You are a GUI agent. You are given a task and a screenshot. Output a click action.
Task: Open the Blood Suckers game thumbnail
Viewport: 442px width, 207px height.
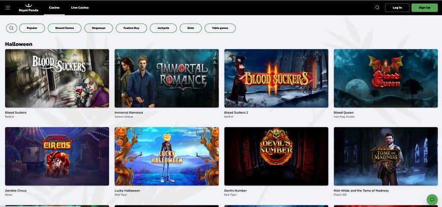coord(57,78)
